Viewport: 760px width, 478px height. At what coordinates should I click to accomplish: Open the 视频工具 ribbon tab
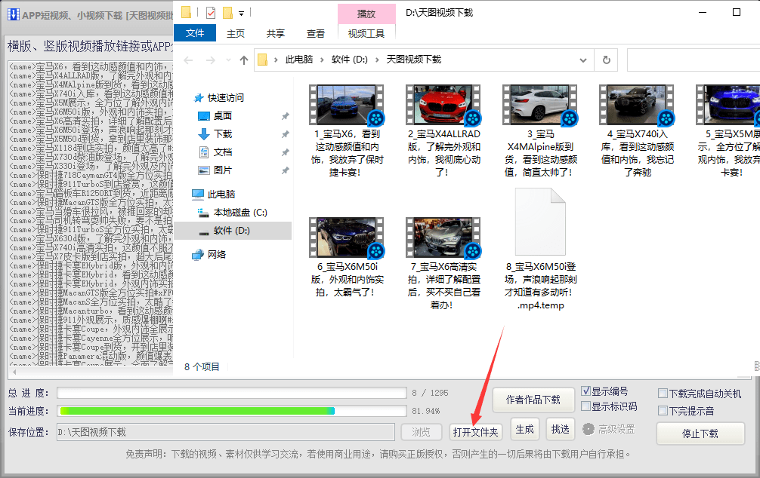click(366, 33)
